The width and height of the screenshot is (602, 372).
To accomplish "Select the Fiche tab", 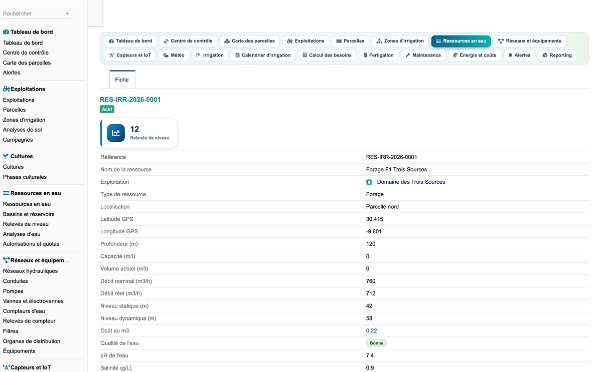I will point(122,80).
